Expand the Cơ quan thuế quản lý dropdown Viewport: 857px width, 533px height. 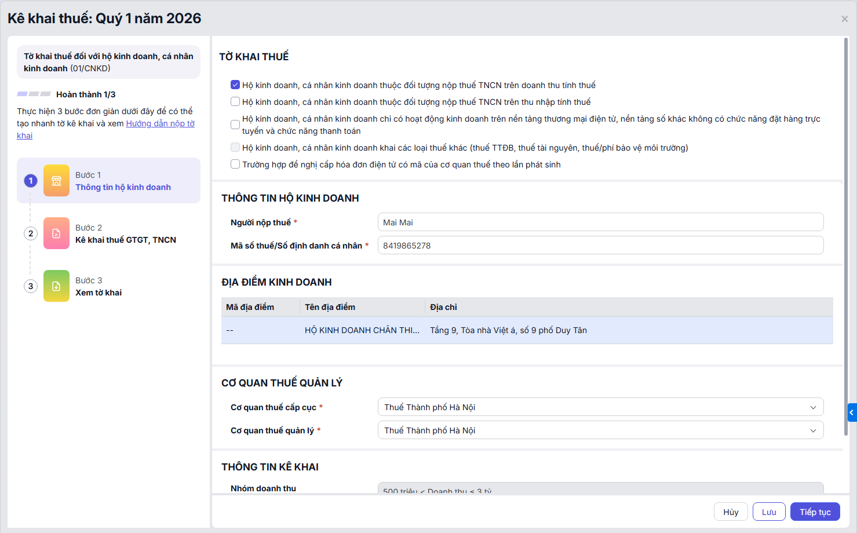pos(600,430)
